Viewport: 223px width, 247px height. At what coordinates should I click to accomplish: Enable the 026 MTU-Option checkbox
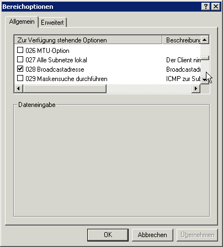click(20, 50)
